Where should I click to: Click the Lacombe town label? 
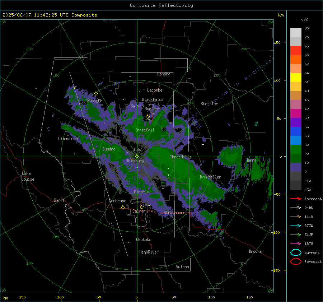pos(155,90)
